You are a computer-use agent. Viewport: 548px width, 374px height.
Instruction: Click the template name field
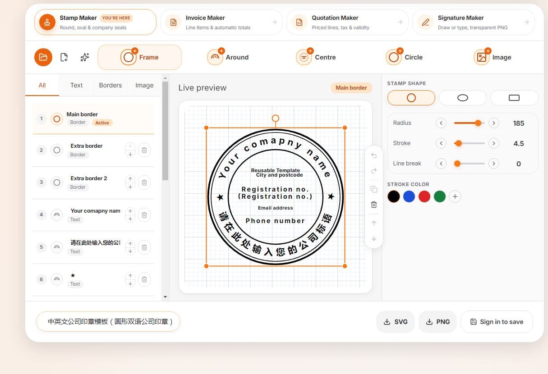click(x=108, y=322)
